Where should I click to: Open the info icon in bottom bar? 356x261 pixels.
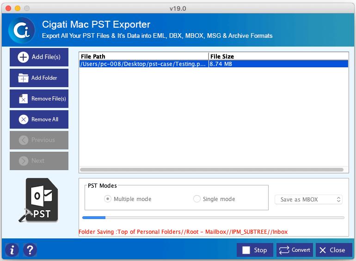pos(12,250)
